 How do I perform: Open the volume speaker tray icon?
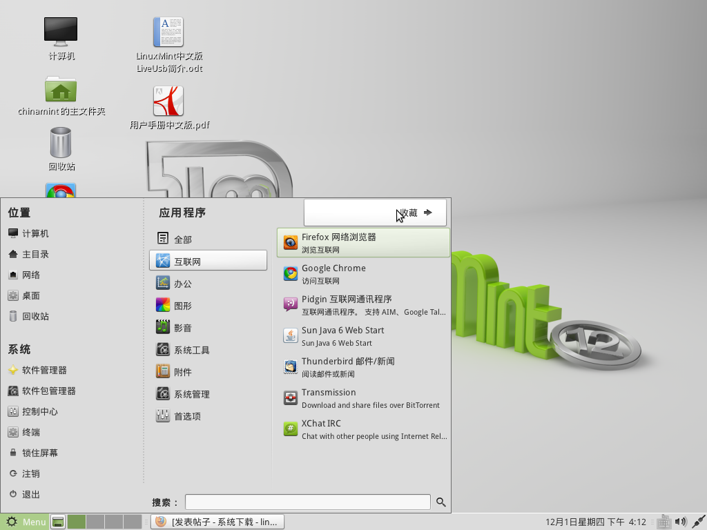click(x=681, y=522)
